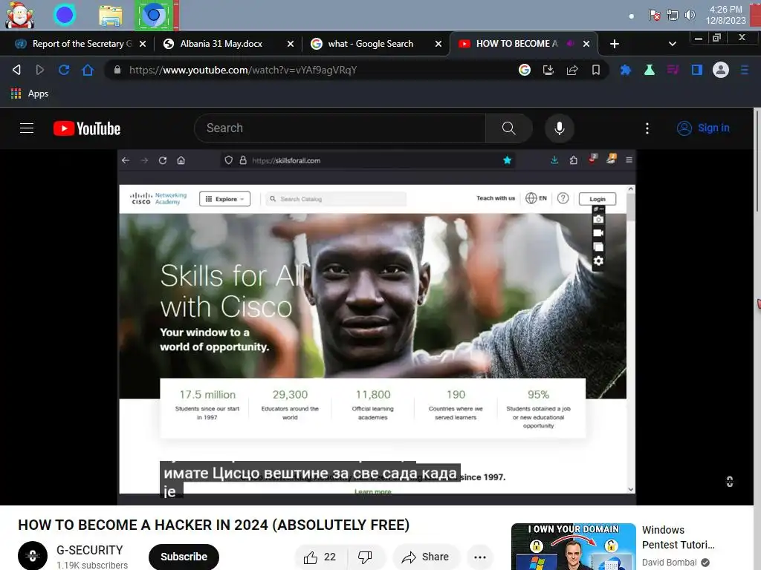Image resolution: width=761 pixels, height=570 pixels.
Task: Toggle the browser side panel
Action: (x=697, y=70)
